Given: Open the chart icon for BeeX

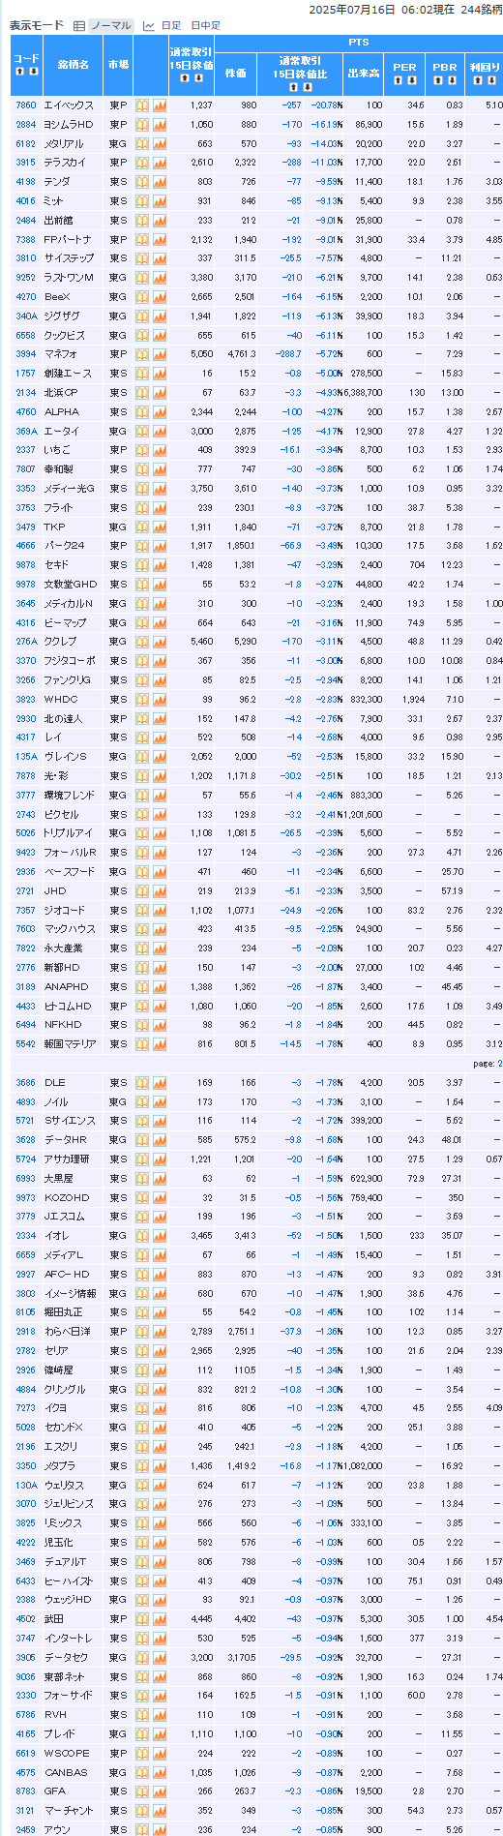Looking at the screenshot, I should (x=160, y=297).
